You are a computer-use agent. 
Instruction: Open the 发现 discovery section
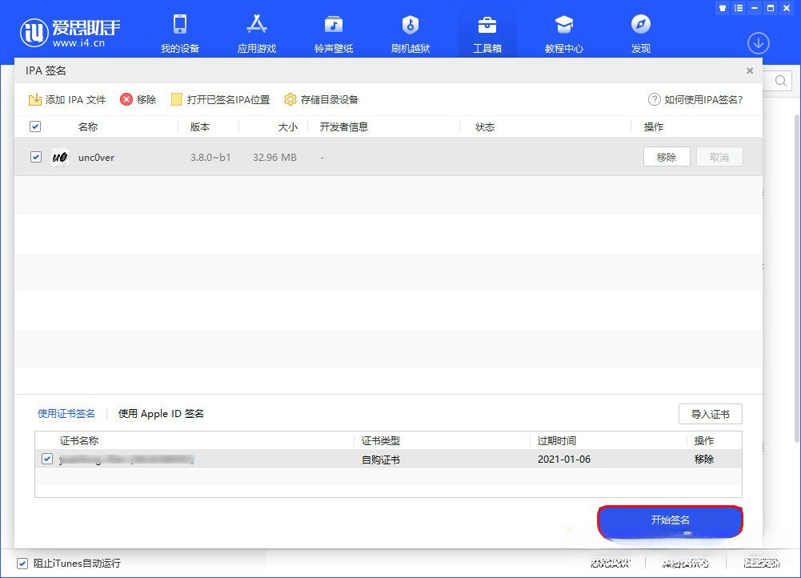pyautogui.click(x=640, y=32)
